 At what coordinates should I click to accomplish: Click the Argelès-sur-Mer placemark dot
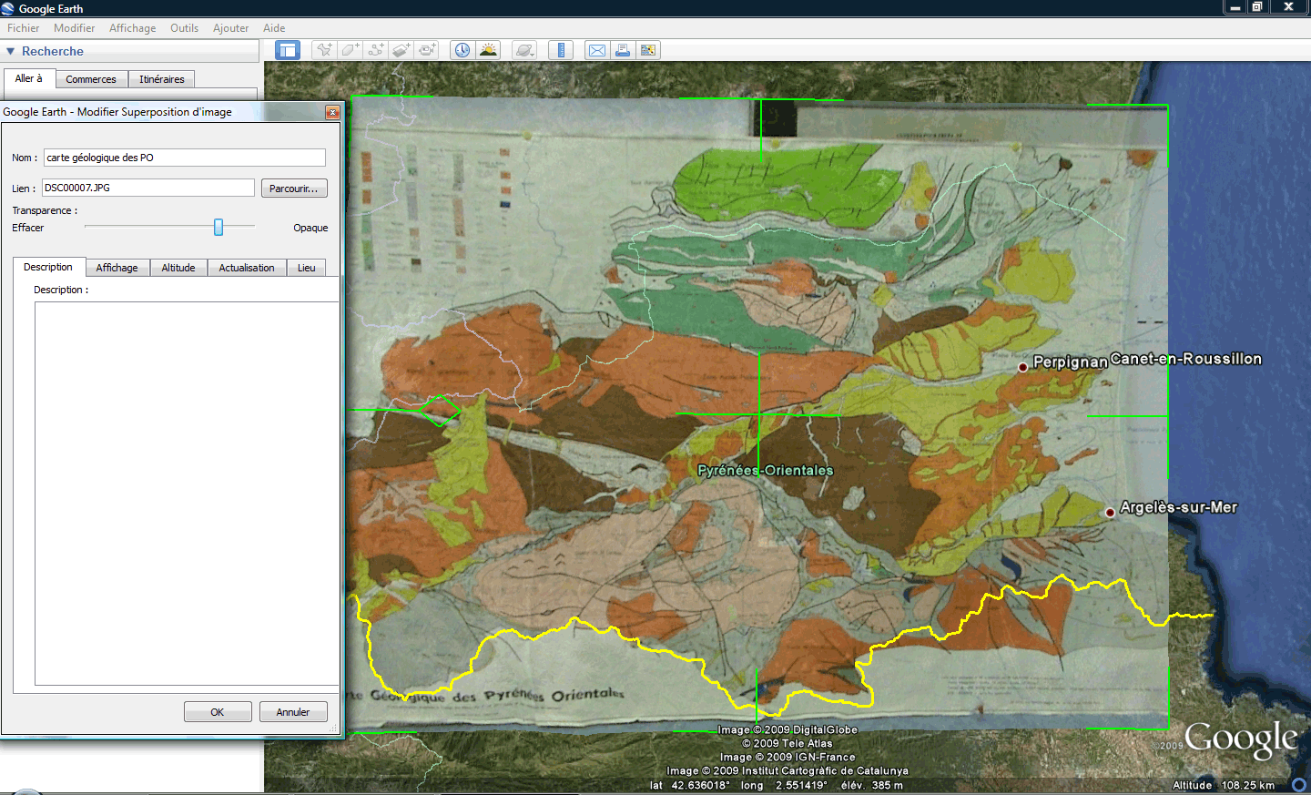(x=1110, y=513)
